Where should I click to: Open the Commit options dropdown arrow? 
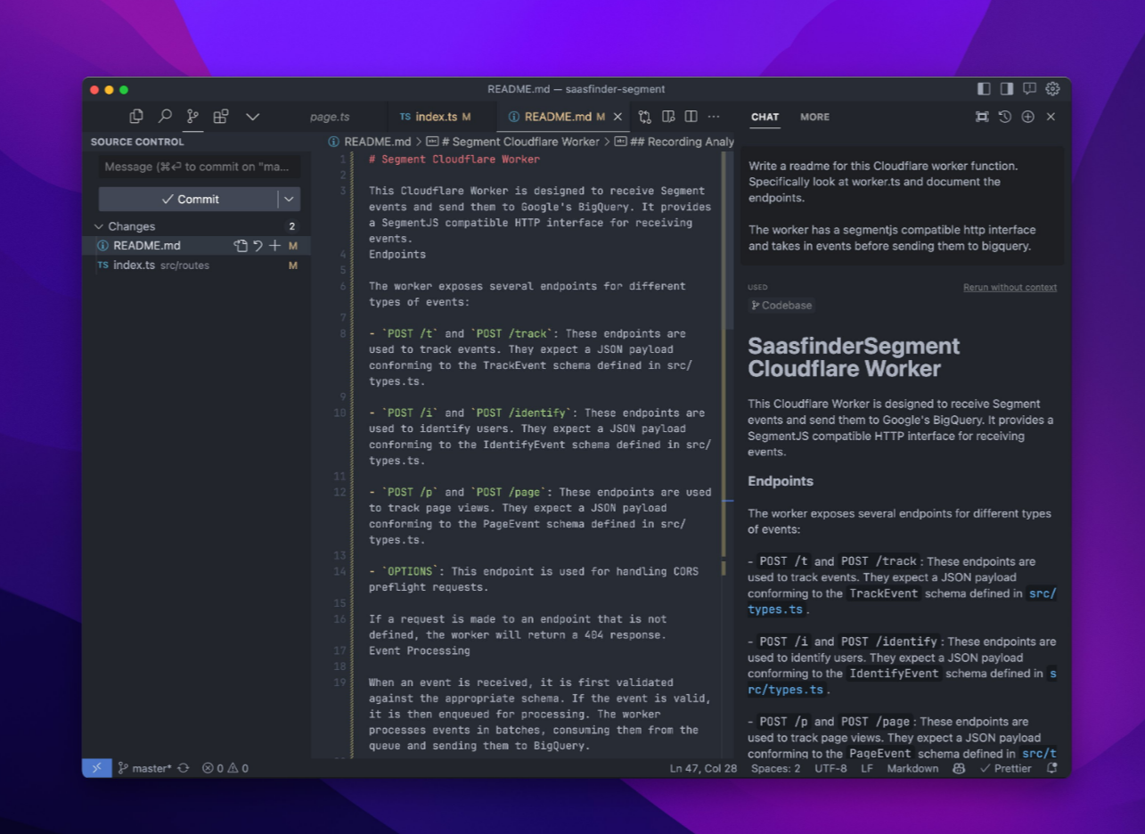[289, 199]
